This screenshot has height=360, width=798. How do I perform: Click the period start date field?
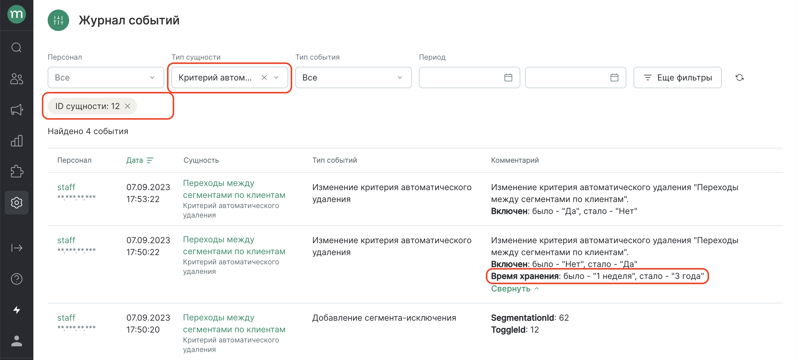click(x=469, y=77)
